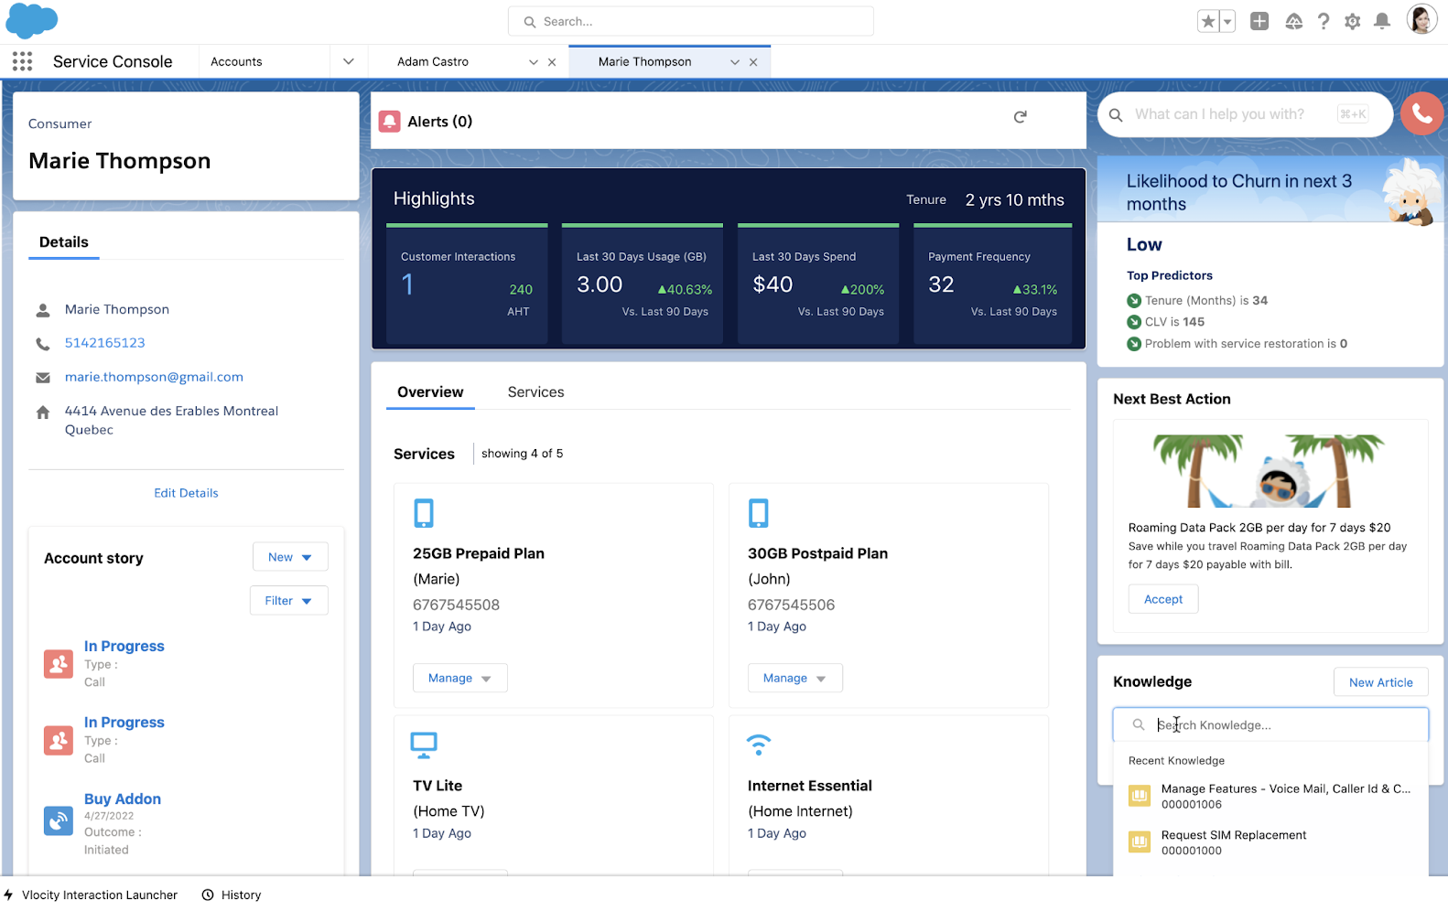
Task: Click the global Search field
Action: point(691,21)
